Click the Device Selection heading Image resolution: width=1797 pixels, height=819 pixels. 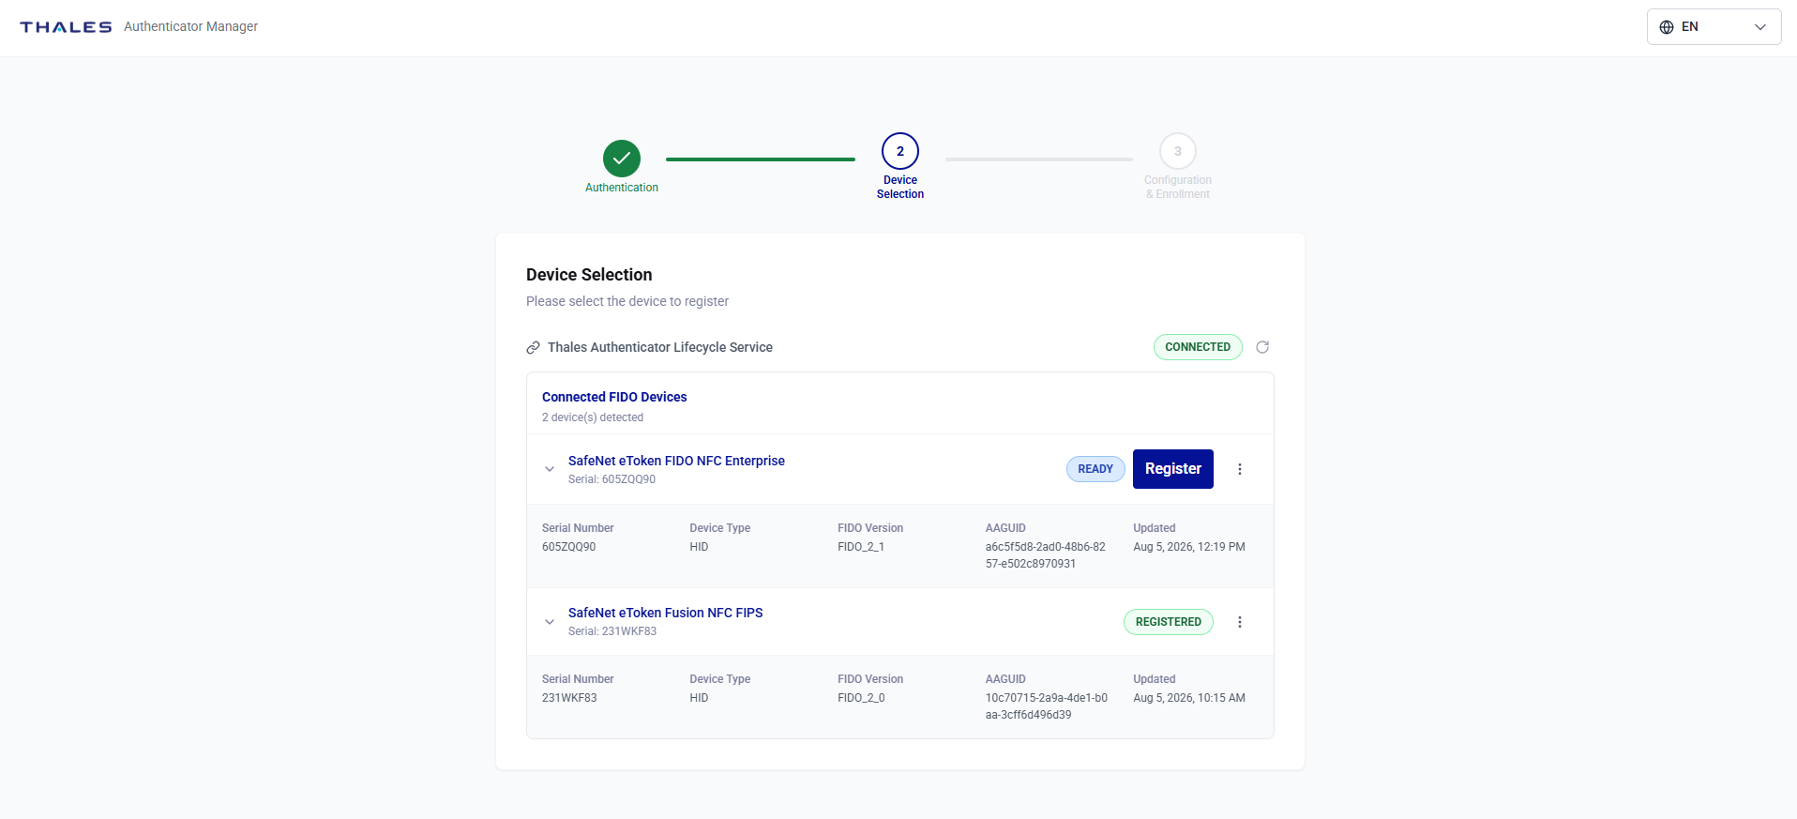coord(589,275)
